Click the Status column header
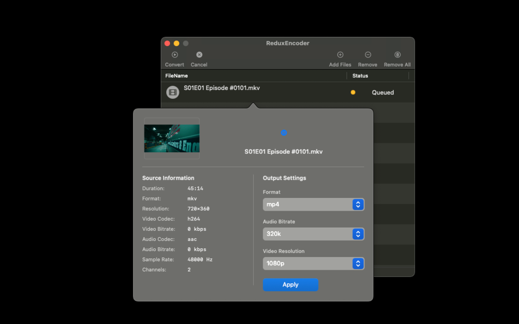The height and width of the screenshot is (324, 519). pos(360,76)
